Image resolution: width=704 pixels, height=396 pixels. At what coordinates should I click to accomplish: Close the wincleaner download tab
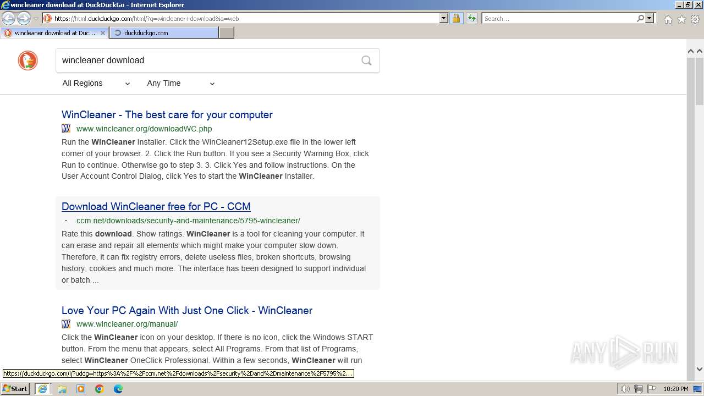click(102, 33)
